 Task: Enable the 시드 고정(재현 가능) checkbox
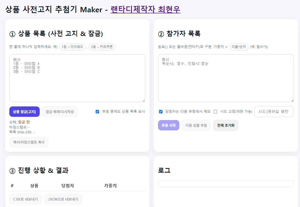[x=216, y=112]
